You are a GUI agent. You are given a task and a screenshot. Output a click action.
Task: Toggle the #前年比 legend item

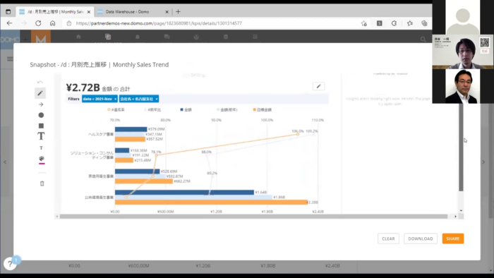click(x=152, y=109)
